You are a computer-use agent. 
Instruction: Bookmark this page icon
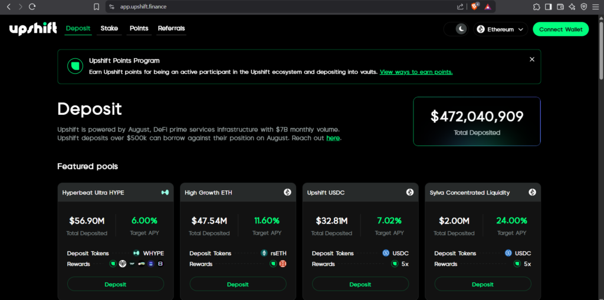click(97, 6)
